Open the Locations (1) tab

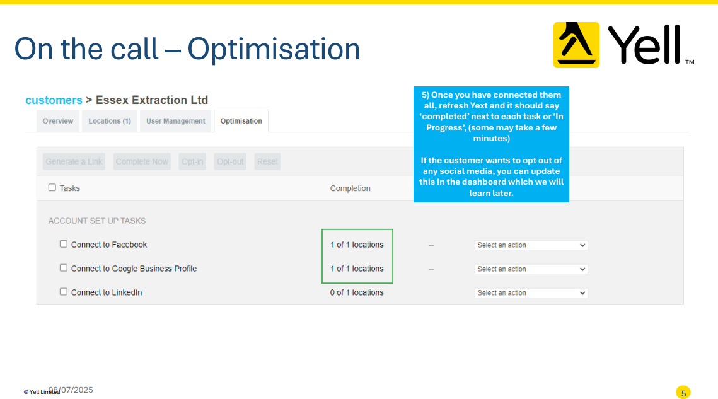tap(110, 121)
